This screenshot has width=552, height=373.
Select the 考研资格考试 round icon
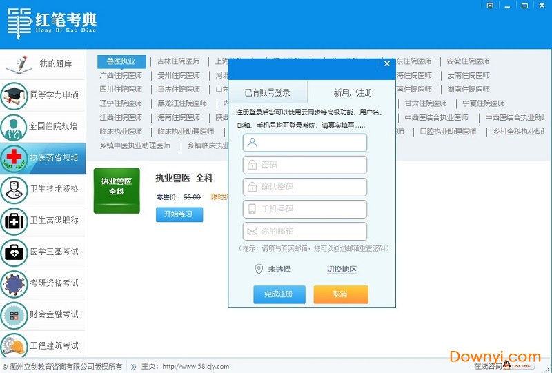point(14,283)
